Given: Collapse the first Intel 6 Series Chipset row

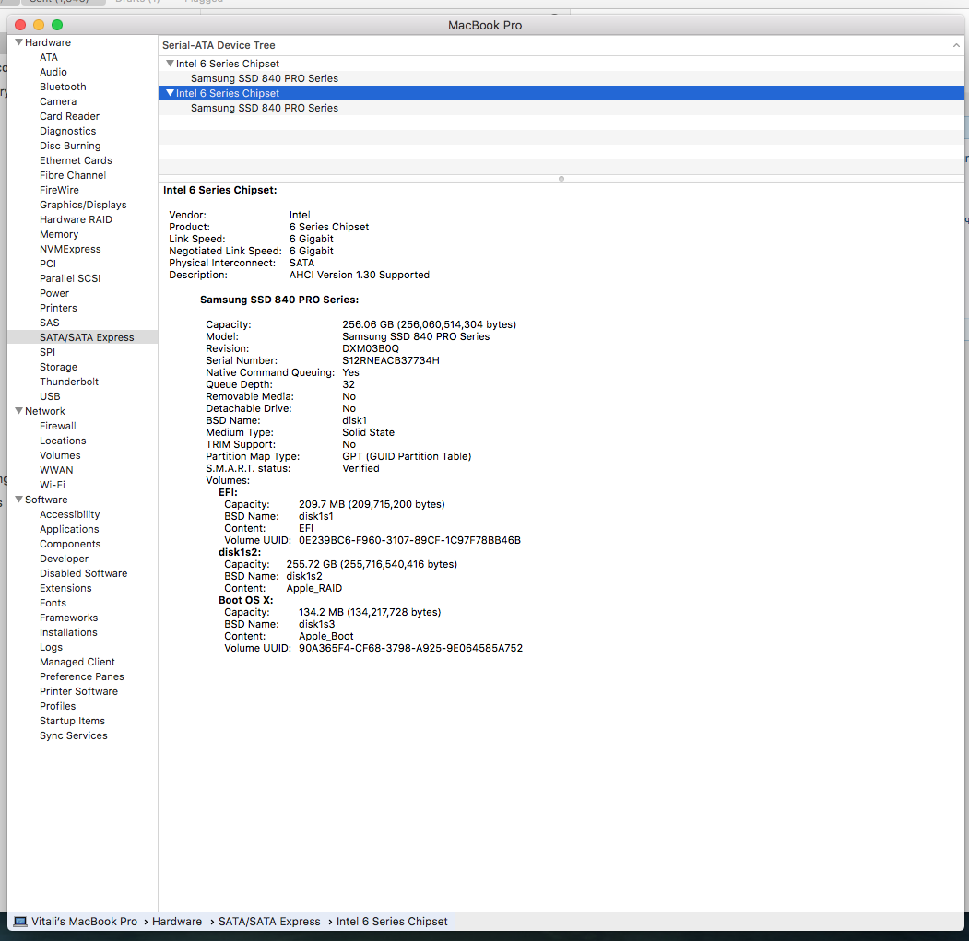Looking at the screenshot, I should coord(170,64).
